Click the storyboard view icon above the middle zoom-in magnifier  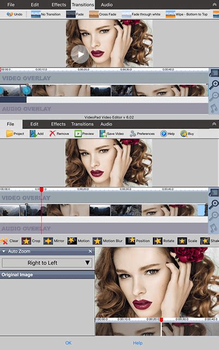point(214,192)
